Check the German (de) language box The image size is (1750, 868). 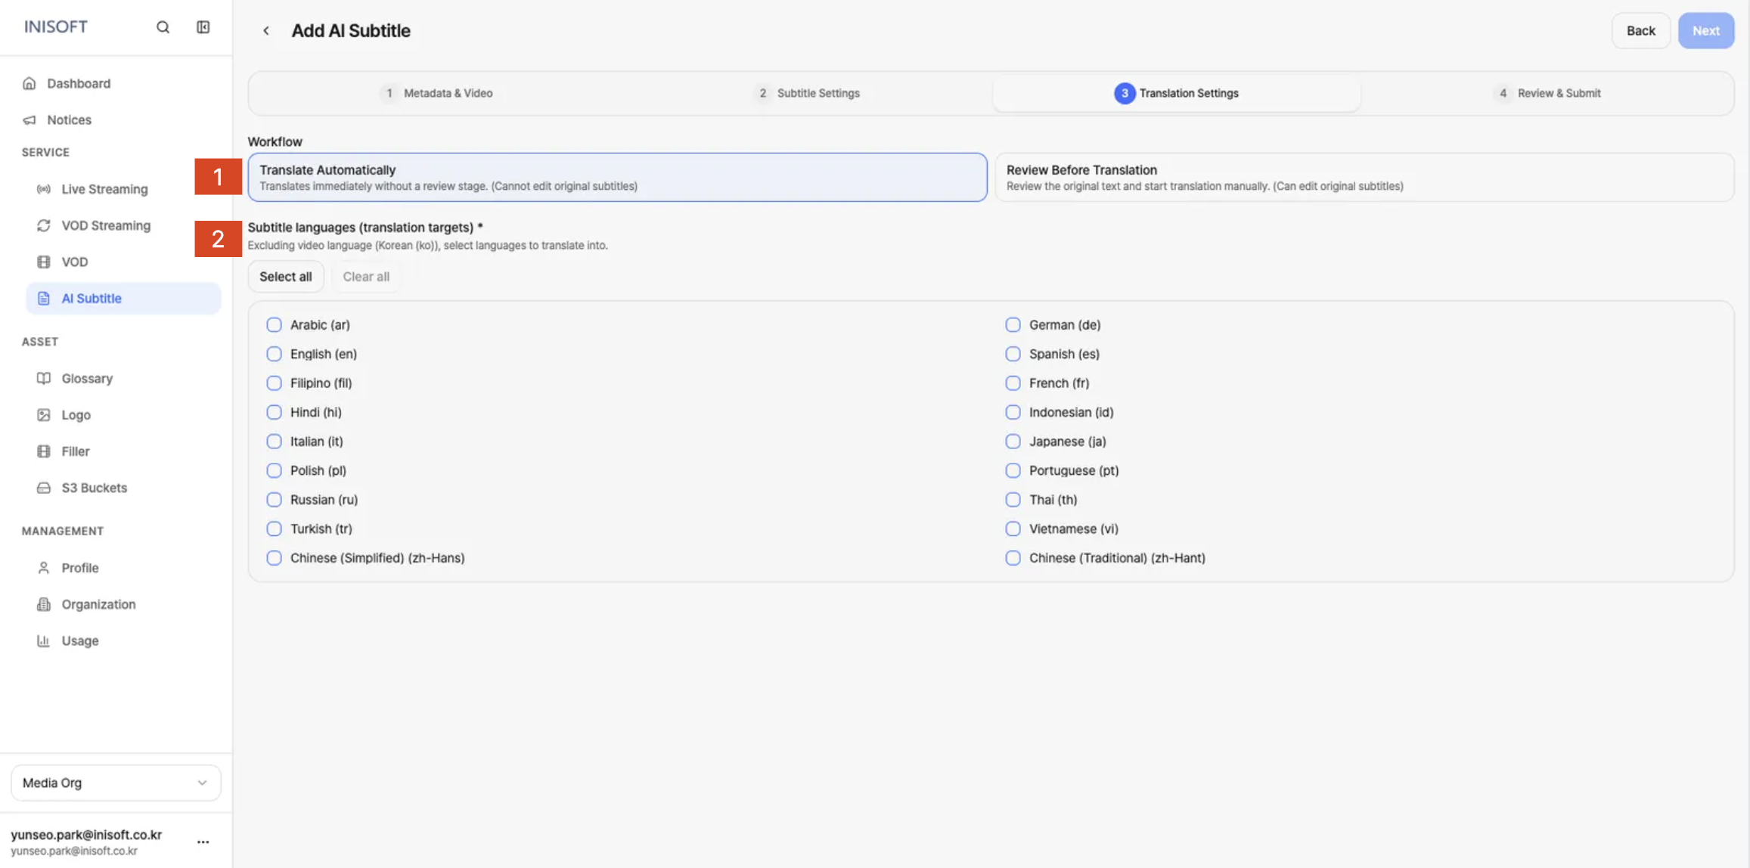1013,324
